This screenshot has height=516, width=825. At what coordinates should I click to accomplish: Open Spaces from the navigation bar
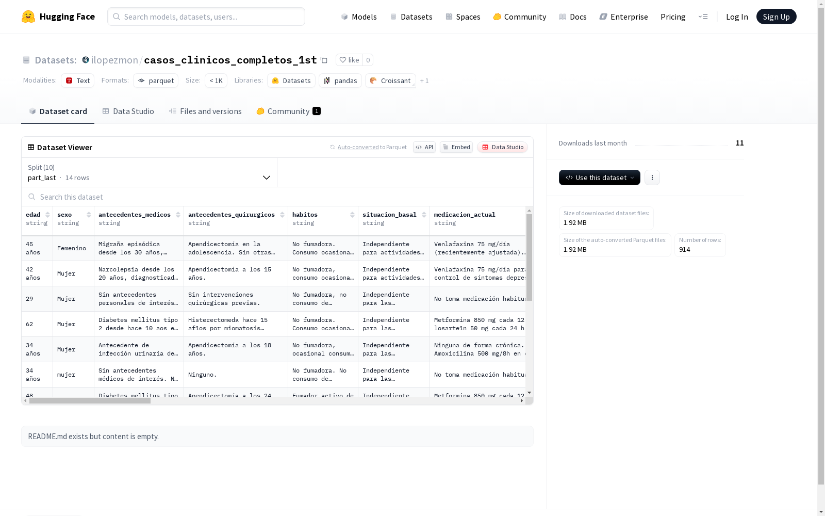click(x=463, y=17)
